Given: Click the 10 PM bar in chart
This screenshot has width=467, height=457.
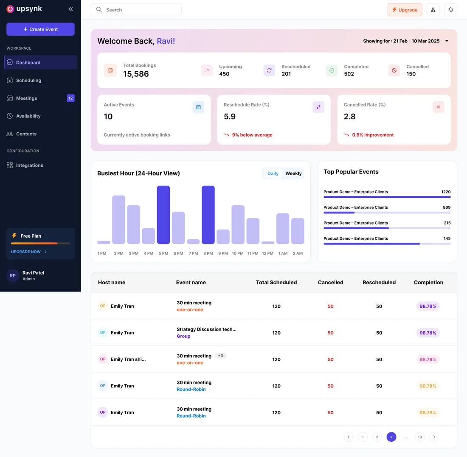Looking at the screenshot, I should (238, 224).
